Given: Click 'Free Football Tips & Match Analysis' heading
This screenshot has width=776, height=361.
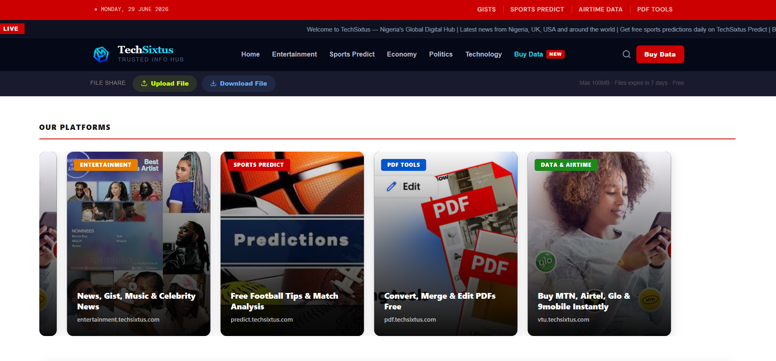Looking at the screenshot, I should [285, 301].
